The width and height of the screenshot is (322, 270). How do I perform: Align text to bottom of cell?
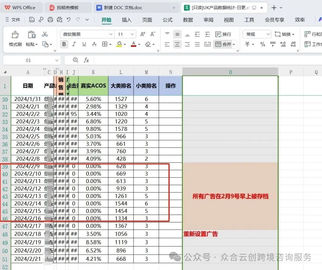coord(187,34)
